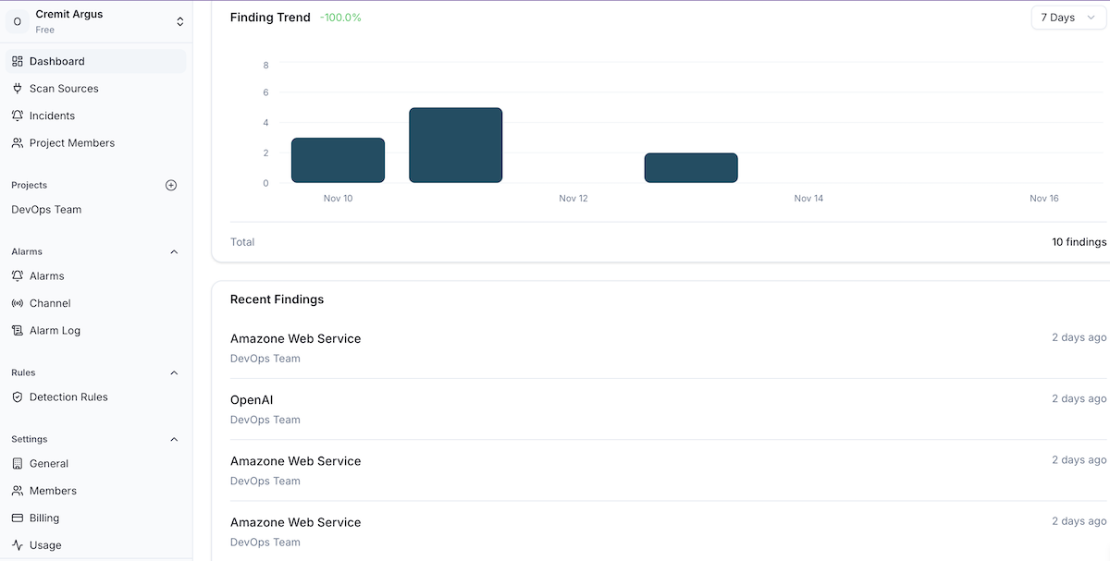Click the Nov 16 axis label
Viewport: 1110px width, 561px height.
[x=1044, y=199]
